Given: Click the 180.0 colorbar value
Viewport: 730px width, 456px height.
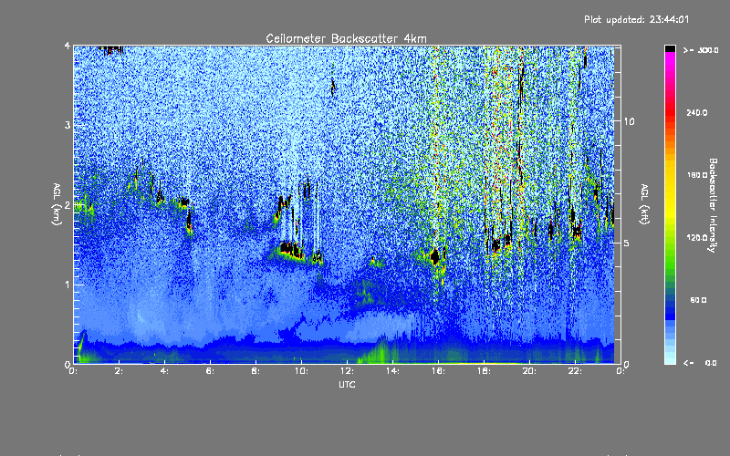Looking at the screenshot, I should 697,175.
